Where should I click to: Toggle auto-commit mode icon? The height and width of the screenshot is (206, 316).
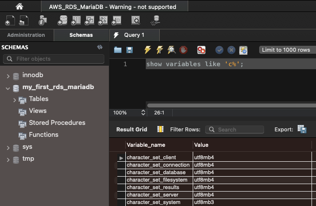pyautogui.click(x=243, y=50)
